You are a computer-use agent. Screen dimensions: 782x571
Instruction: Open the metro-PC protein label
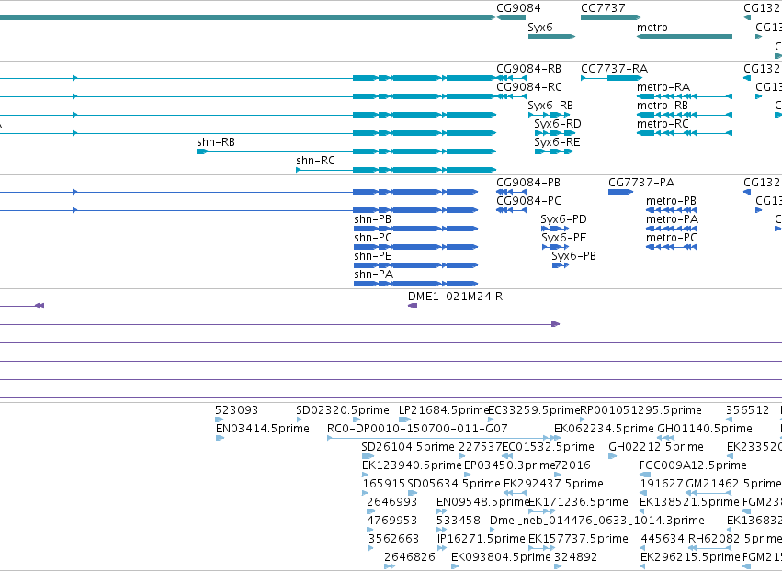(x=672, y=238)
